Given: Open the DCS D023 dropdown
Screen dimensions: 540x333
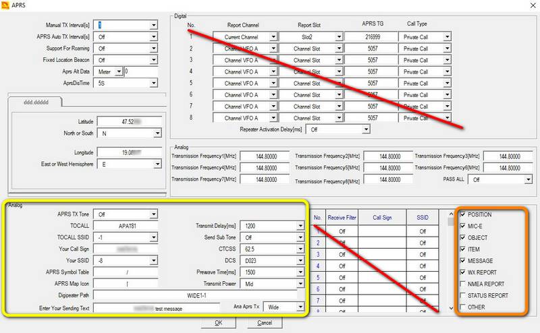Looking at the screenshot, I should (x=300, y=261).
